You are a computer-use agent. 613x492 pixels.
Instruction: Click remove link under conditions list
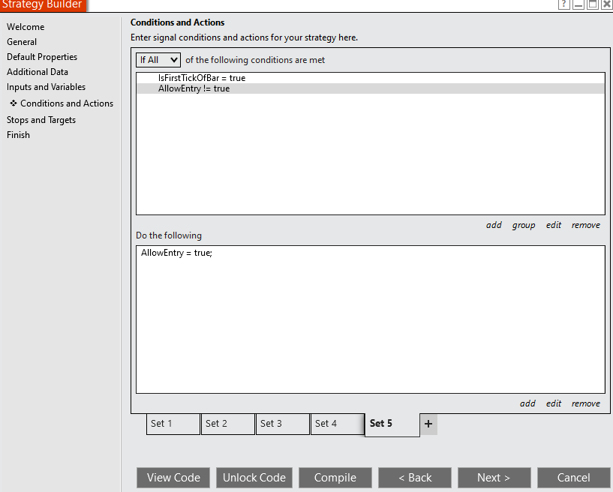coord(586,225)
